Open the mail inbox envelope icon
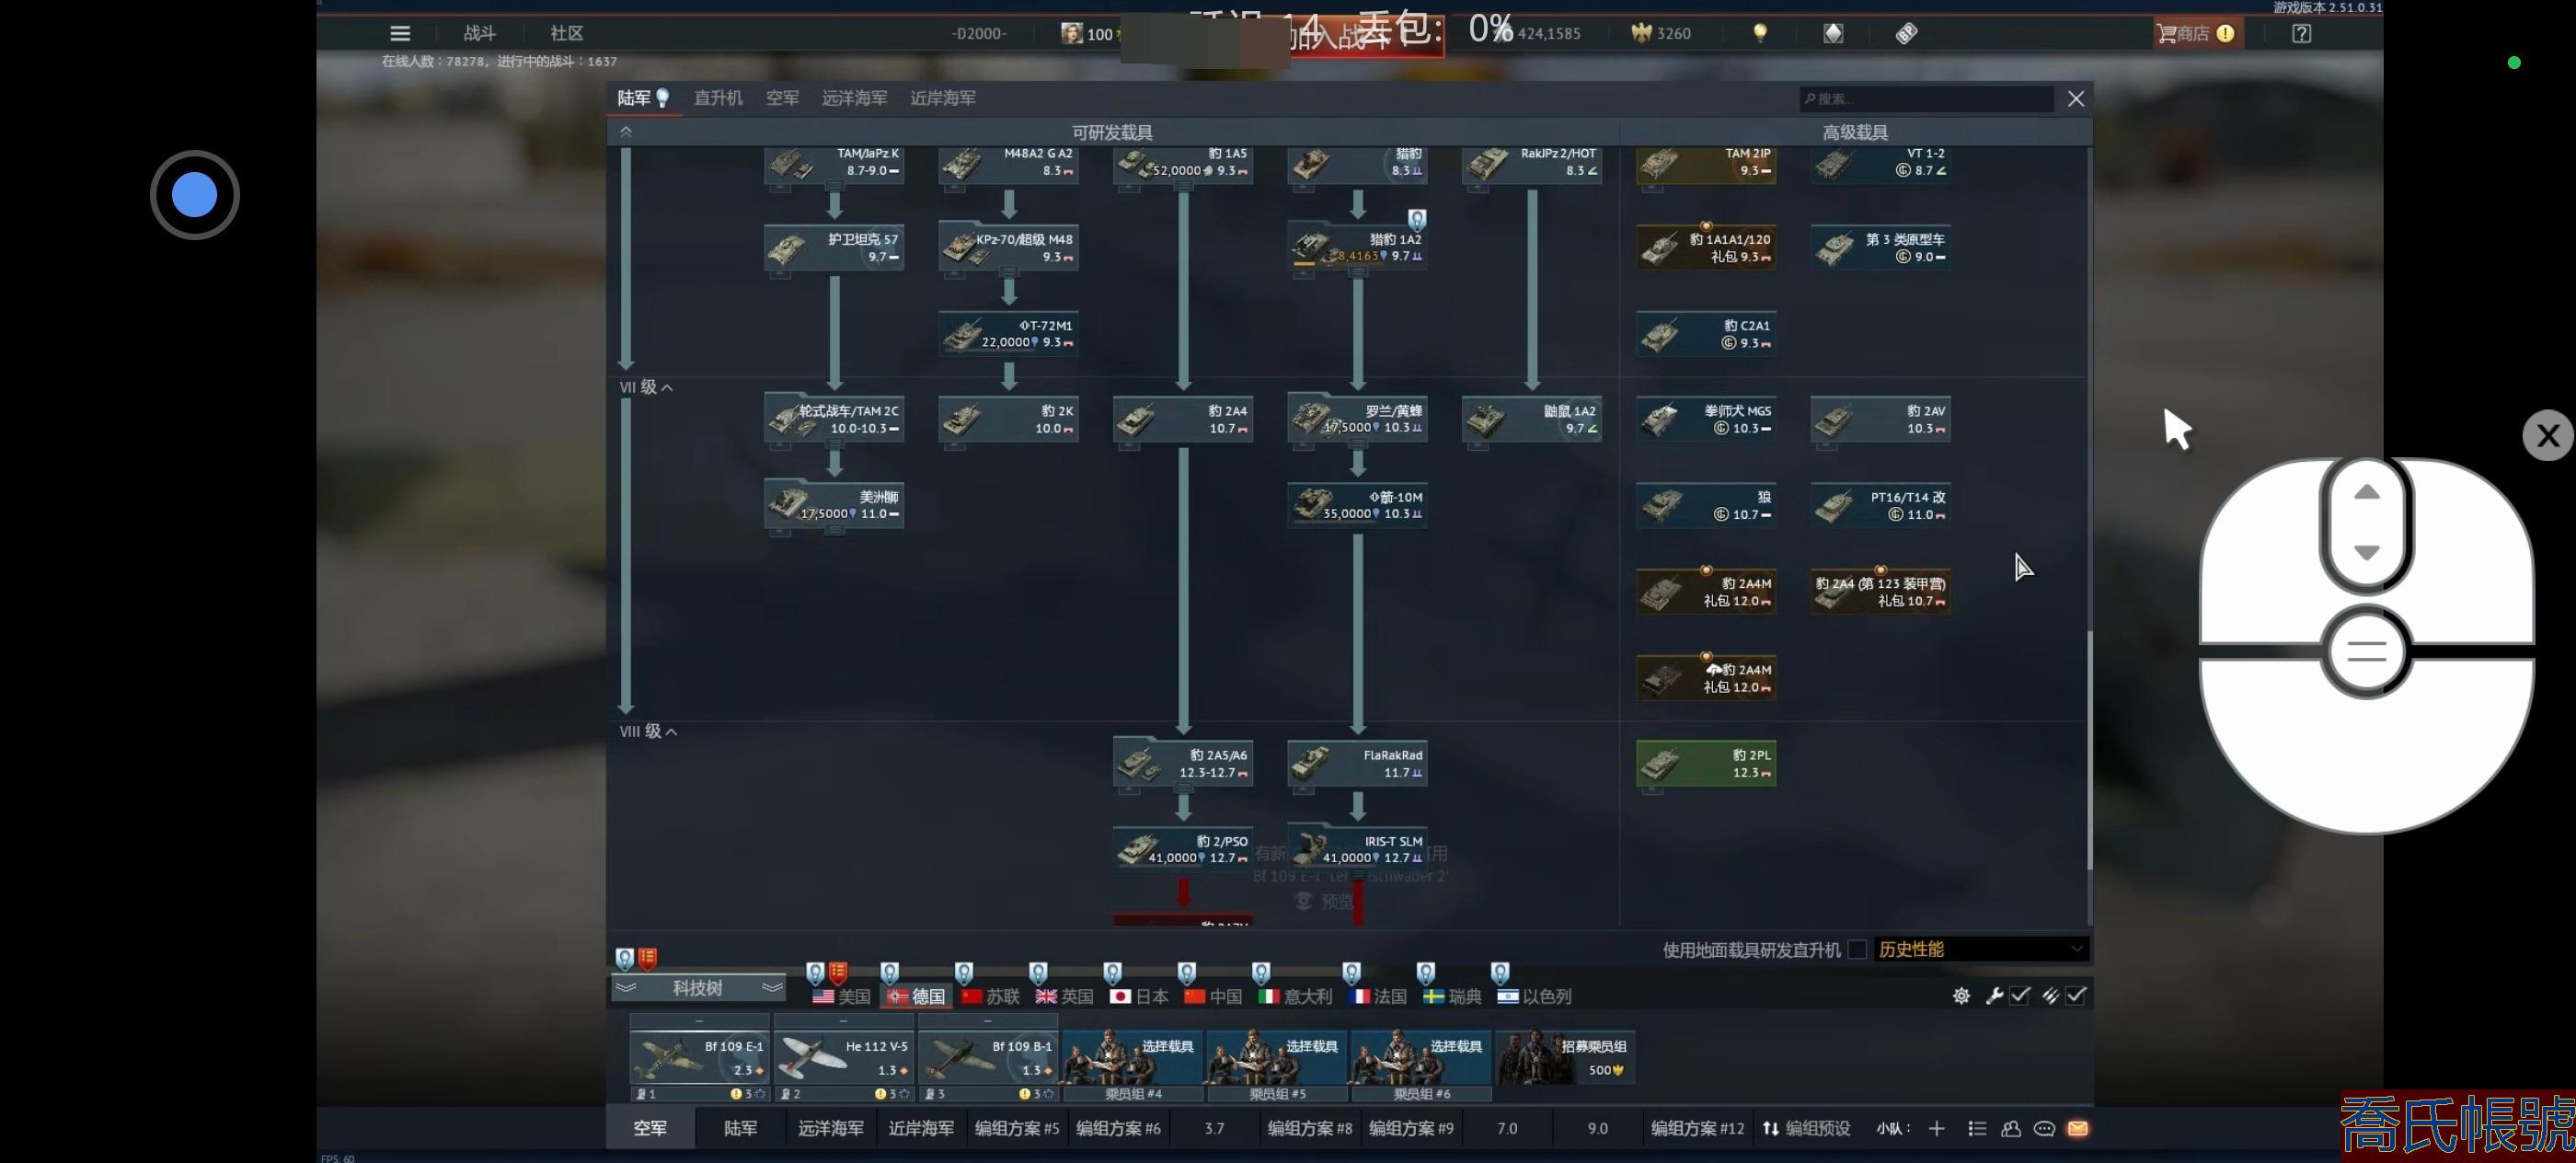The image size is (2576, 1163). (2077, 1128)
